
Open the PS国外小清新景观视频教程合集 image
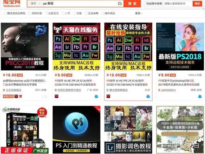[x=180, y=130]
